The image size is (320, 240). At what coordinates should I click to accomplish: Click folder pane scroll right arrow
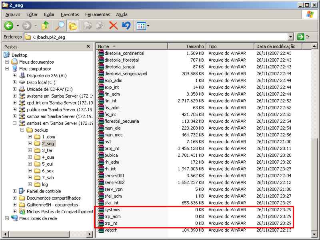click(x=89, y=234)
